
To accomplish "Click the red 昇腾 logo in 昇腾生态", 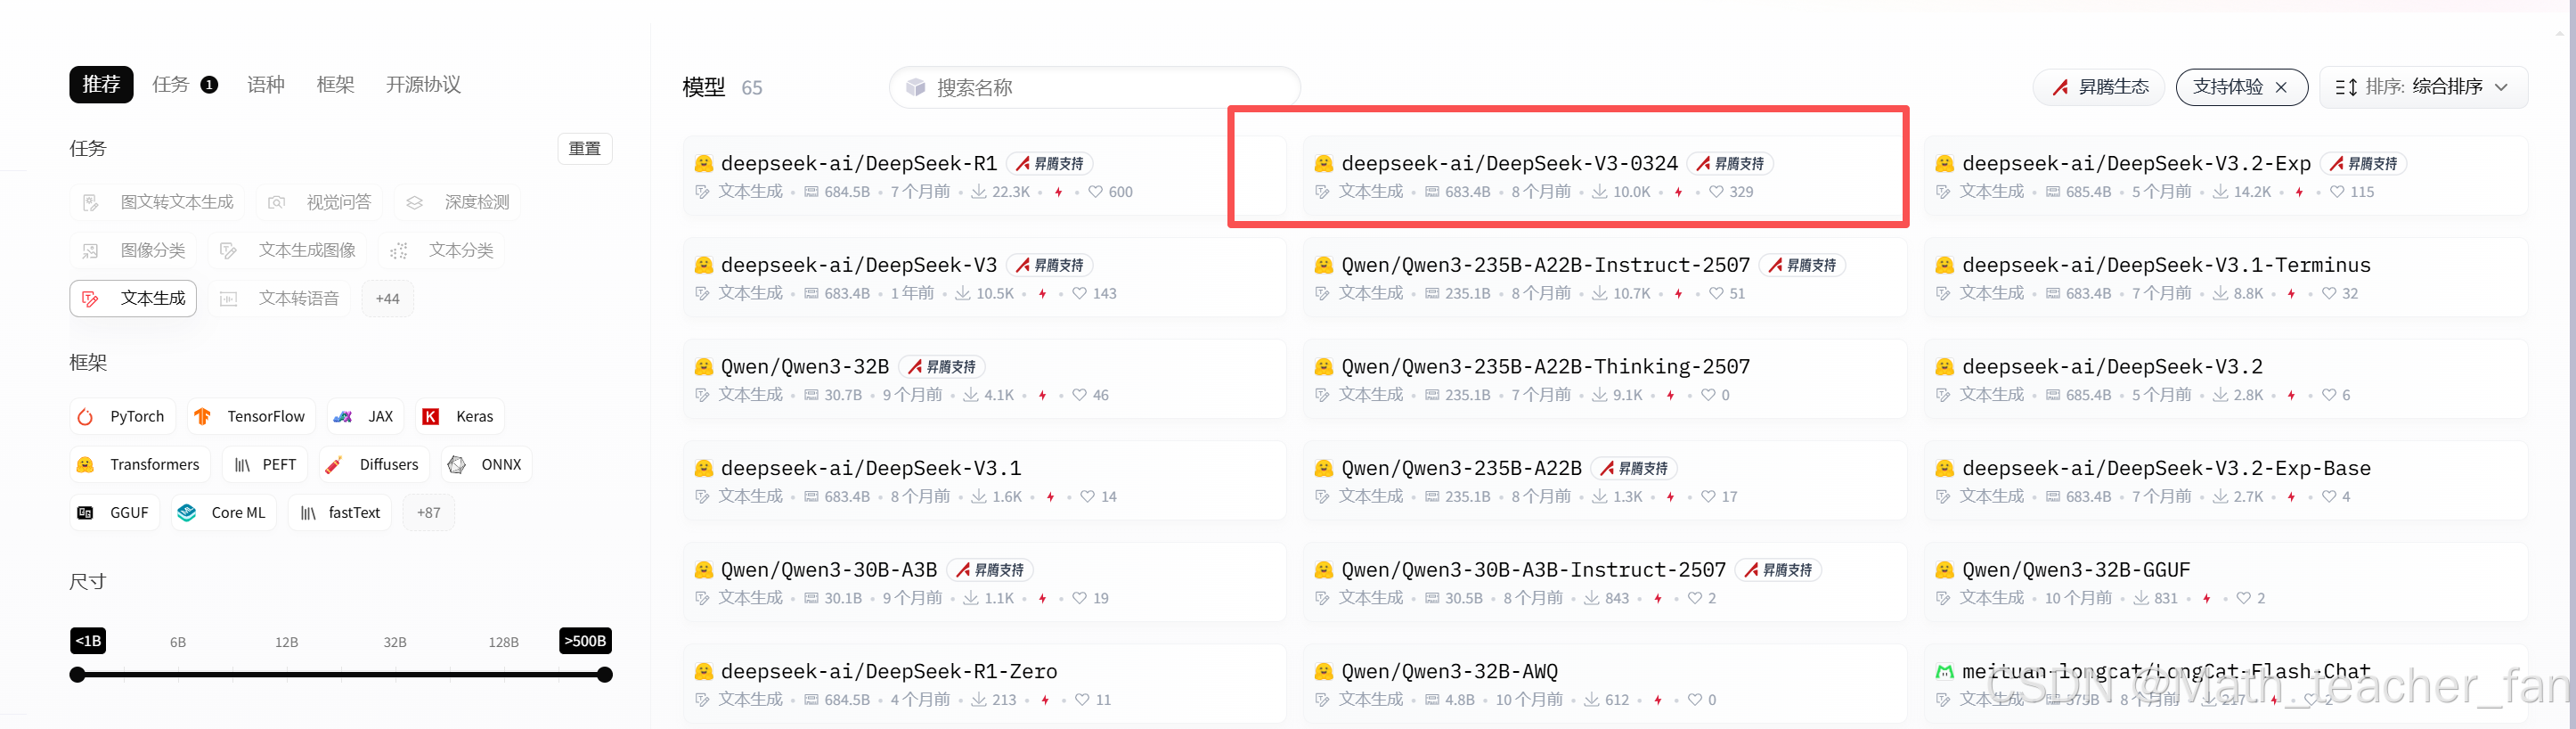I will [2060, 87].
